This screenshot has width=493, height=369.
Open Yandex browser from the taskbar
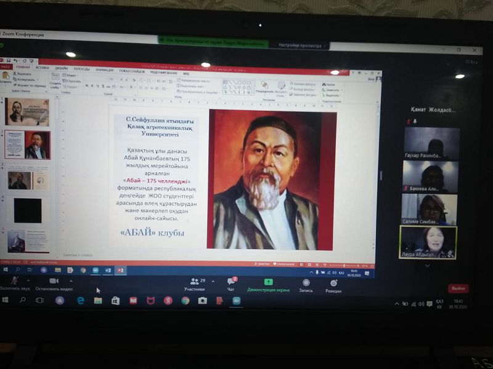click(x=168, y=301)
